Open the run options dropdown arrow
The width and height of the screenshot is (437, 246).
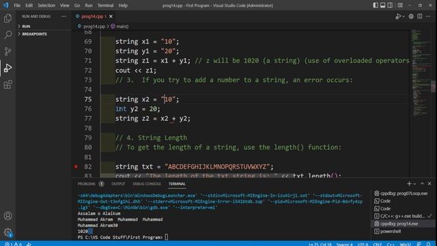point(404,16)
